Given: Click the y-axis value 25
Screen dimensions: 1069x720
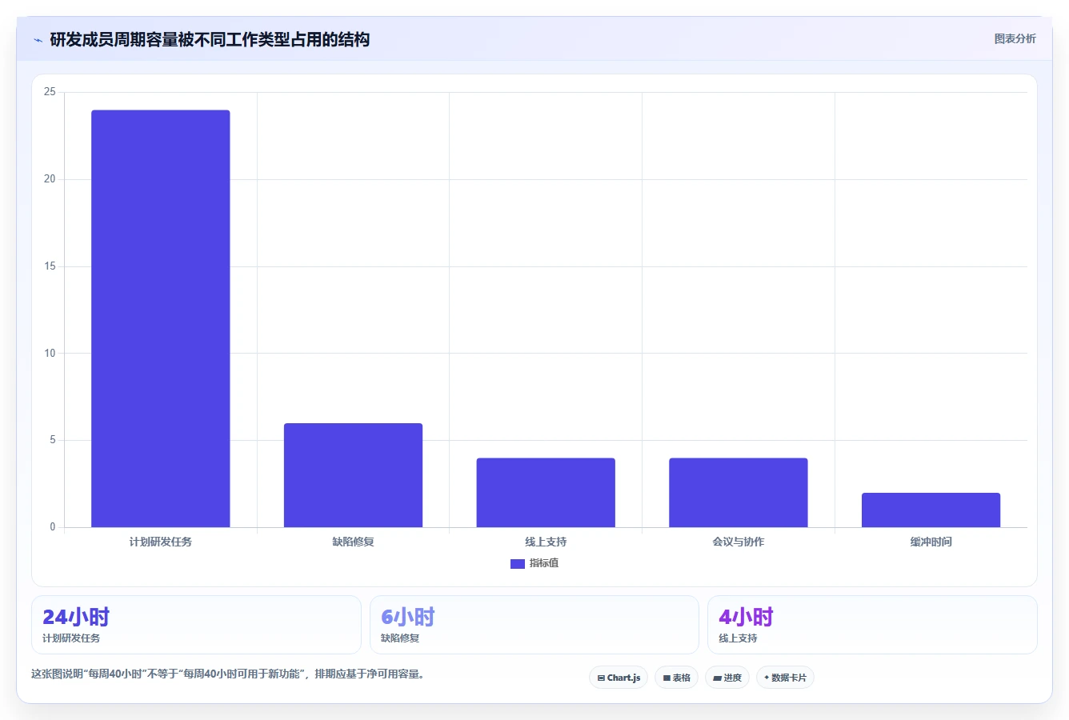Looking at the screenshot, I should pos(50,92).
